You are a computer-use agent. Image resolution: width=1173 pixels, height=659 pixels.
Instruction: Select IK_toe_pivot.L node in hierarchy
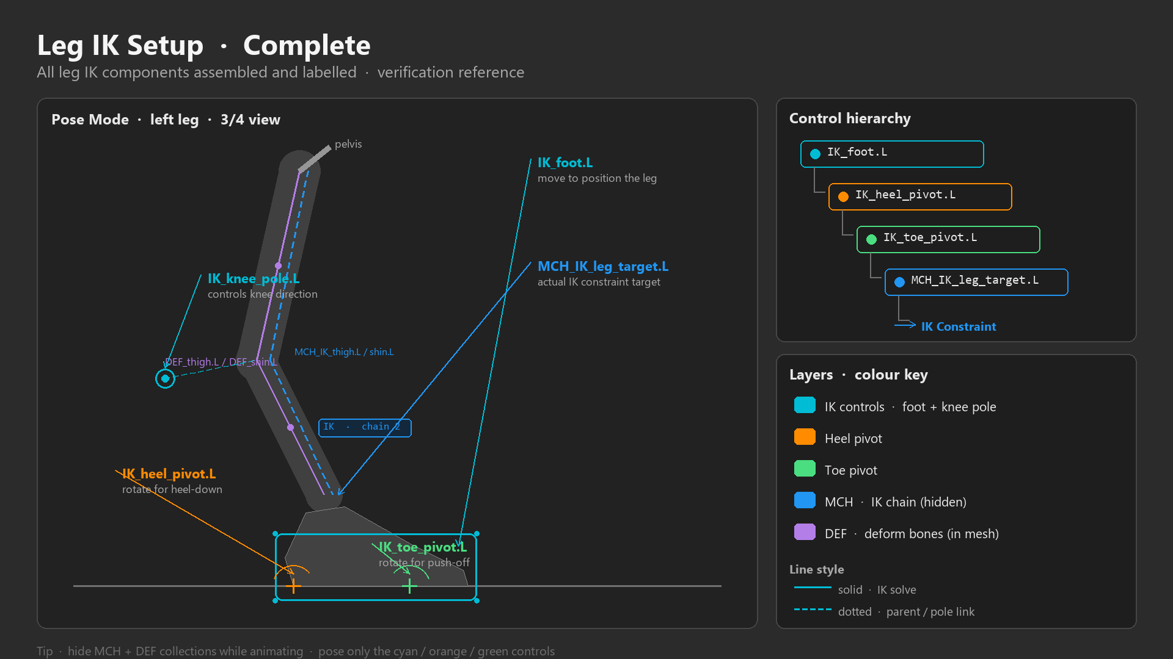click(948, 239)
